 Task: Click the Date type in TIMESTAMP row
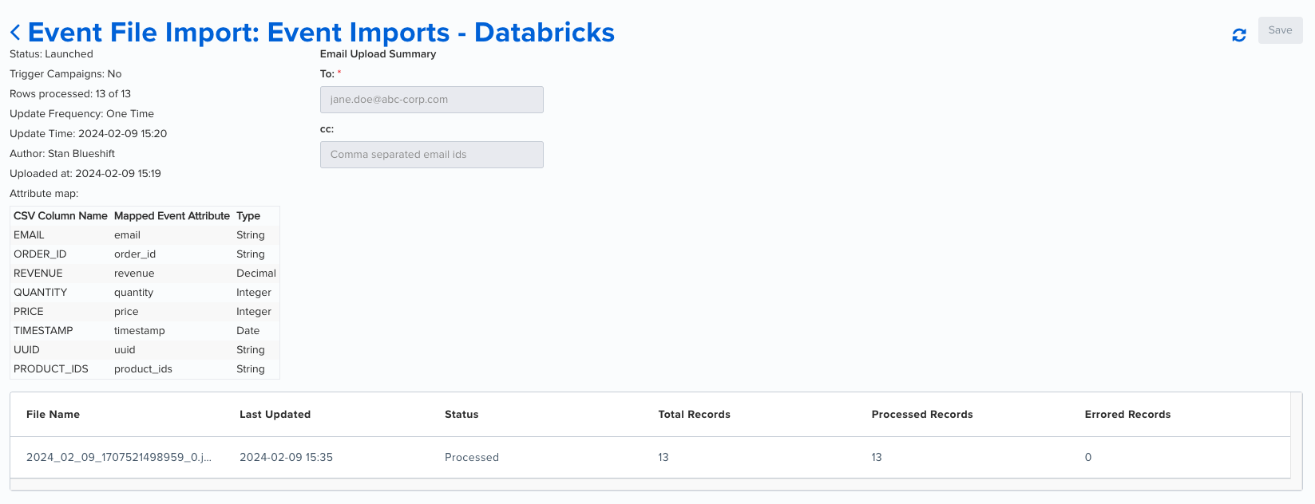pos(248,331)
